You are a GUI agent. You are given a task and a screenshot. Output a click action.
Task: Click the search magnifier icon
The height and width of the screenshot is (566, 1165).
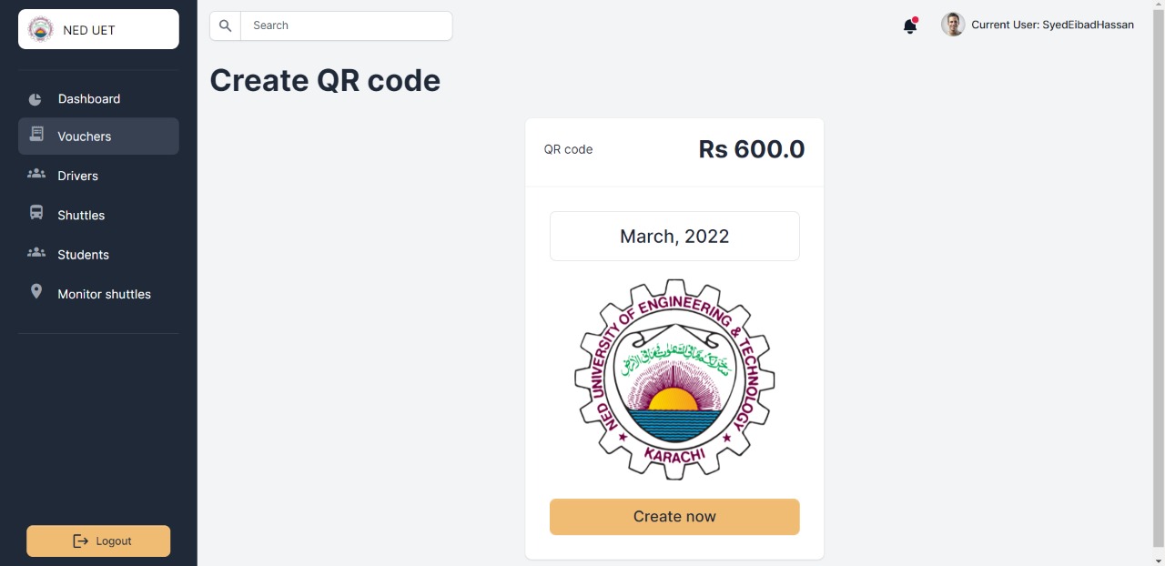(x=226, y=25)
